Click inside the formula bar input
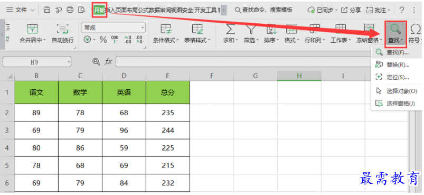 [243, 62]
